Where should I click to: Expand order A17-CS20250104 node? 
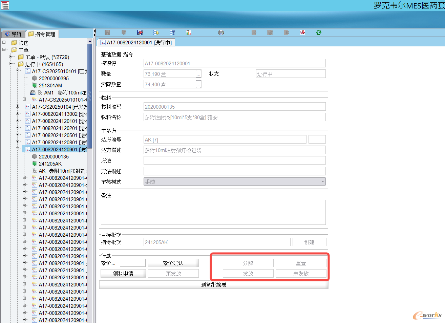tap(18, 106)
